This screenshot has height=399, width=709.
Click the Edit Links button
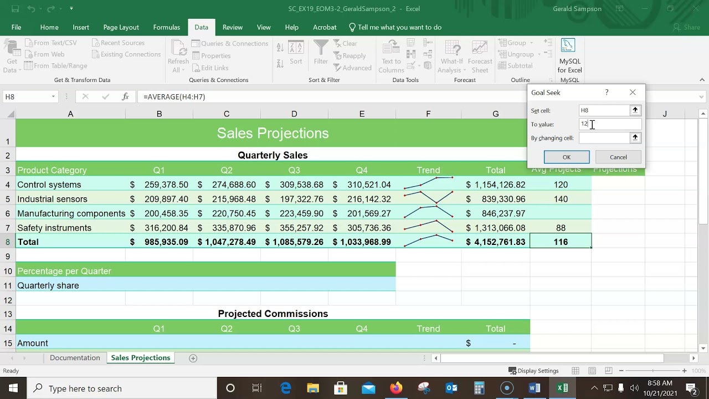210,68
